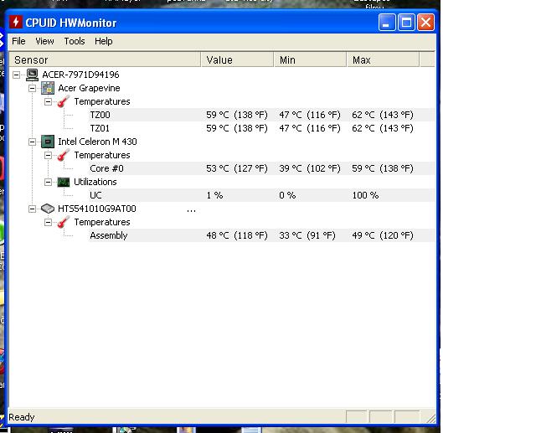The width and height of the screenshot is (536, 433).
Task: Select the TZ01 sensor row
Action: [x=262, y=128]
